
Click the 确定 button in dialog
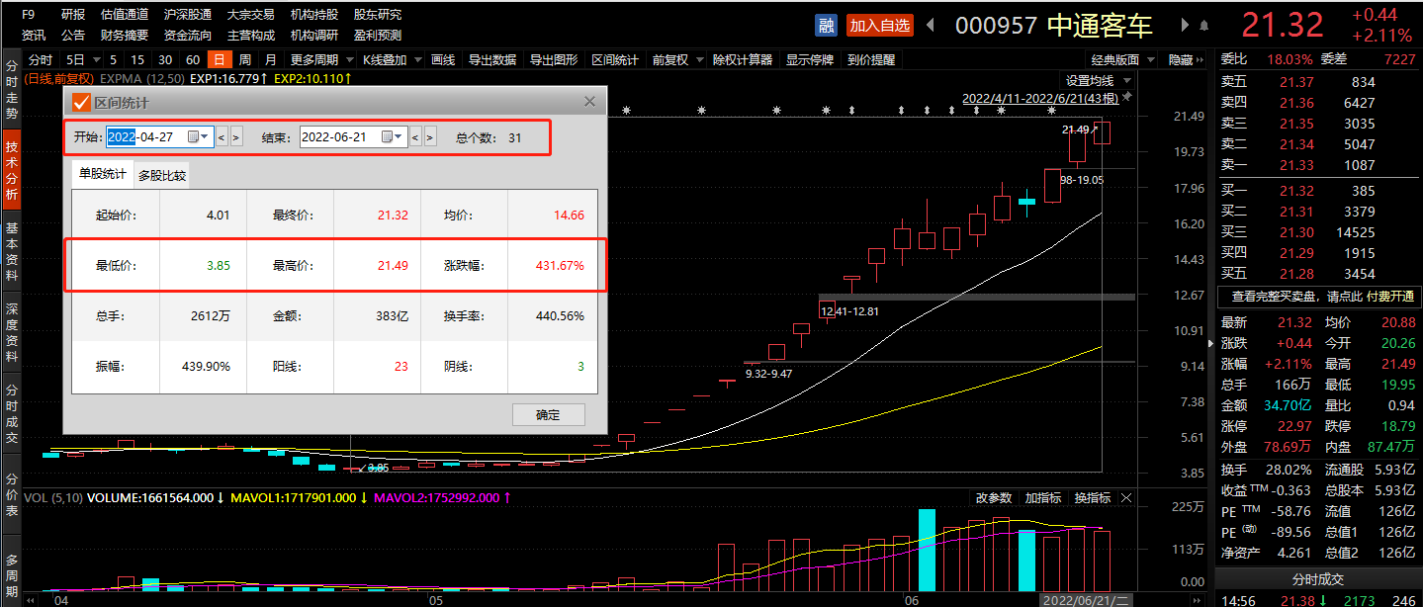548,415
